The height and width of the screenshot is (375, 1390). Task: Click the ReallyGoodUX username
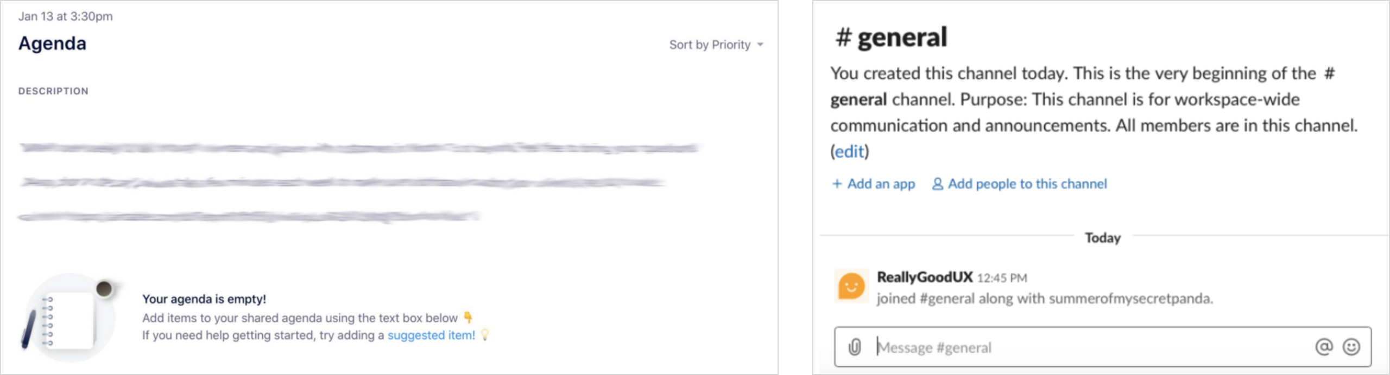click(925, 277)
